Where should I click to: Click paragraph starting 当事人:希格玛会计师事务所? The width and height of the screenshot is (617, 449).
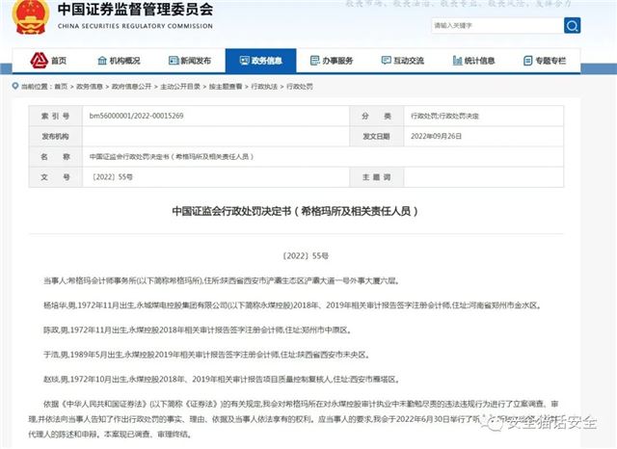click(x=221, y=281)
